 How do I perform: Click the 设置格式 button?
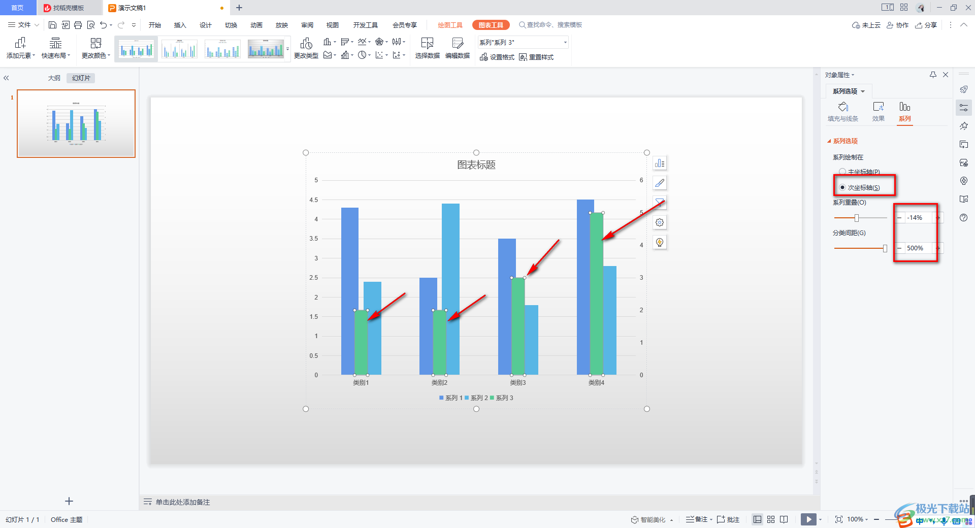click(497, 57)
